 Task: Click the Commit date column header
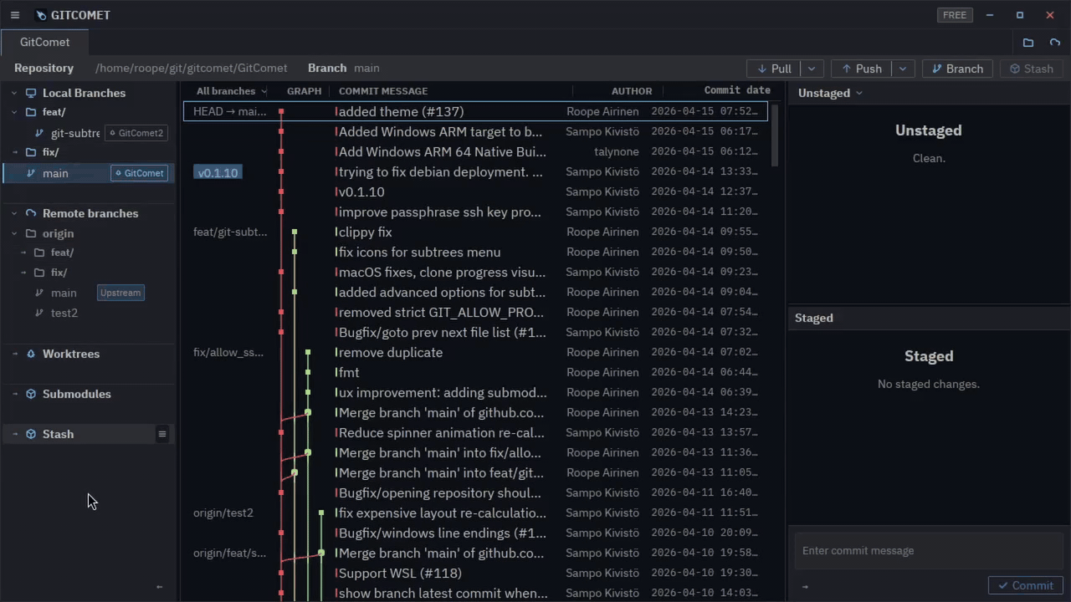(737, 90)
